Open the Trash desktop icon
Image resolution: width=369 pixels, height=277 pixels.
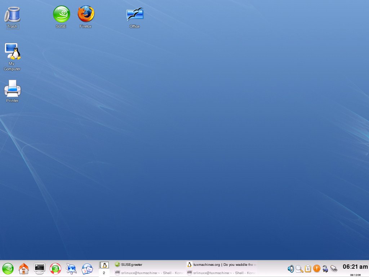[12, 18]
